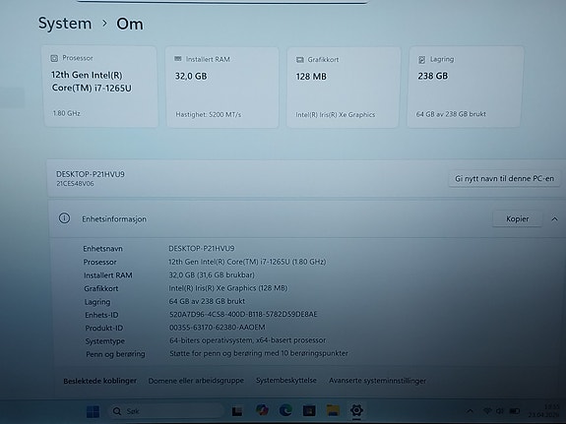Open Avanserte systeminnstillinger link

[x=377, y=381]
